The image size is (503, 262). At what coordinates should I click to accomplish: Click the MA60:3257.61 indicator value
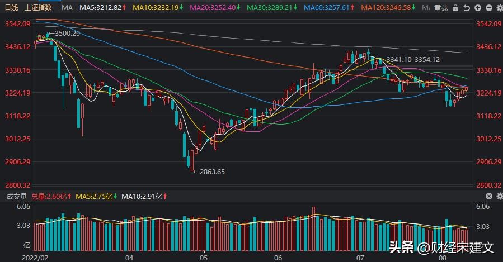[x=327, y=7]
